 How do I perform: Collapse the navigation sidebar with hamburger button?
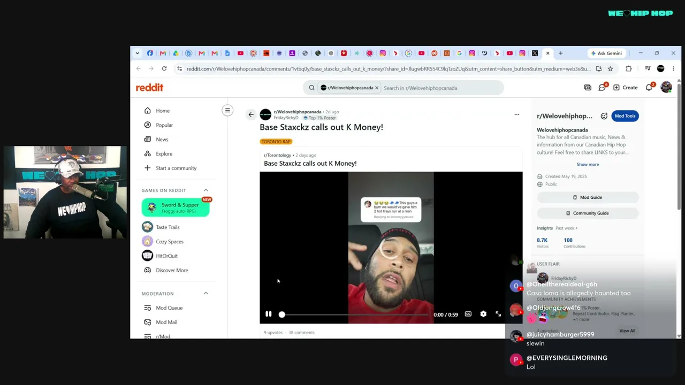(227, 111)
